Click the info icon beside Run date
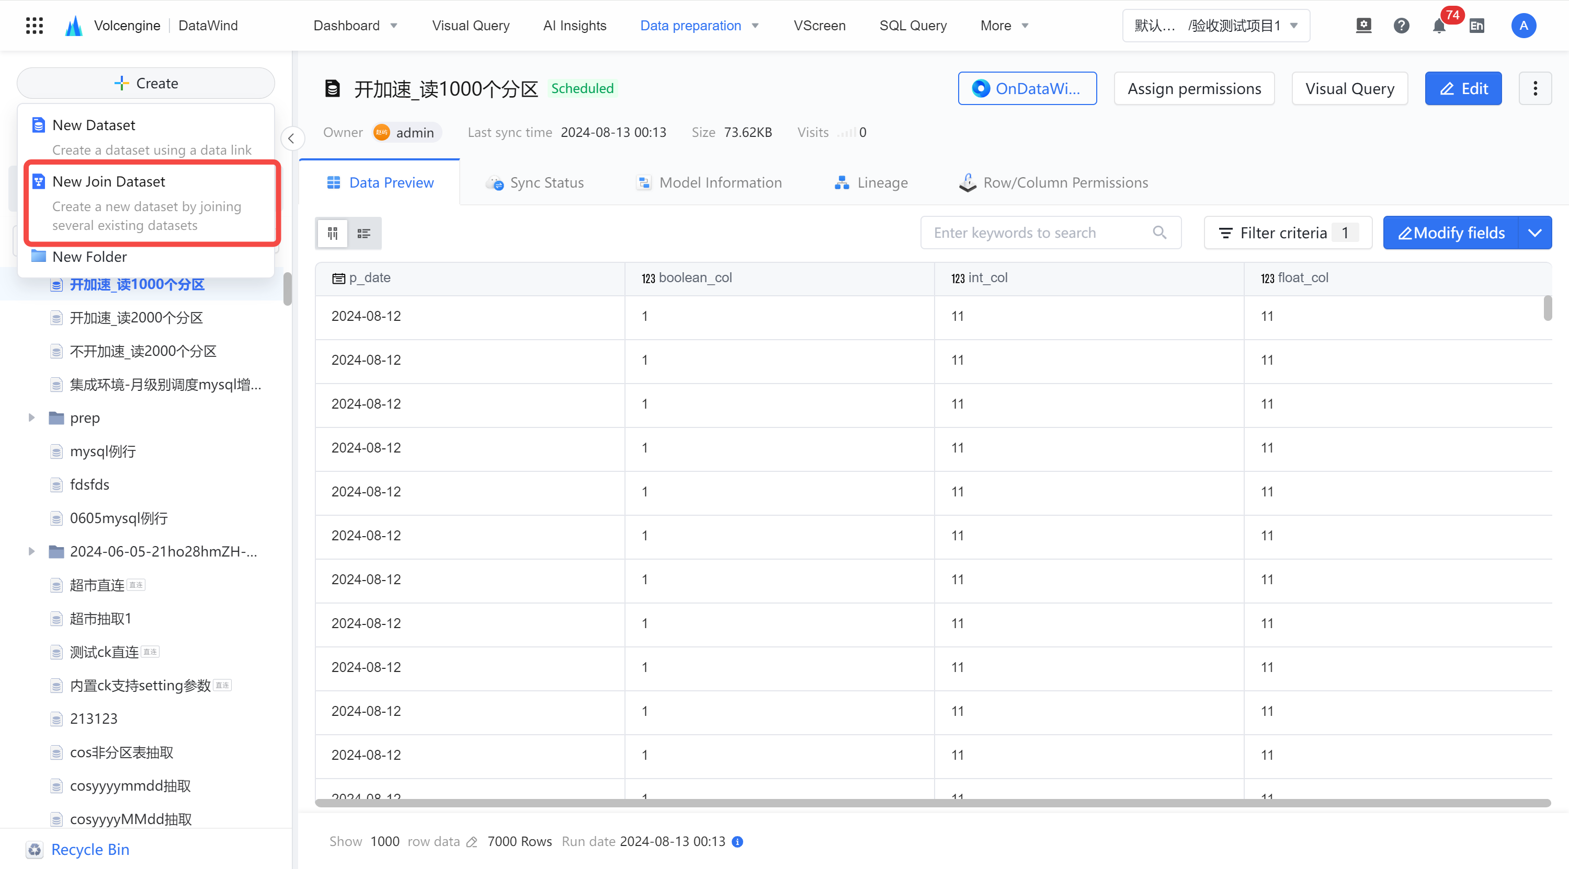1569x869 pixels. pyautogui.click(x=737, y=842)
